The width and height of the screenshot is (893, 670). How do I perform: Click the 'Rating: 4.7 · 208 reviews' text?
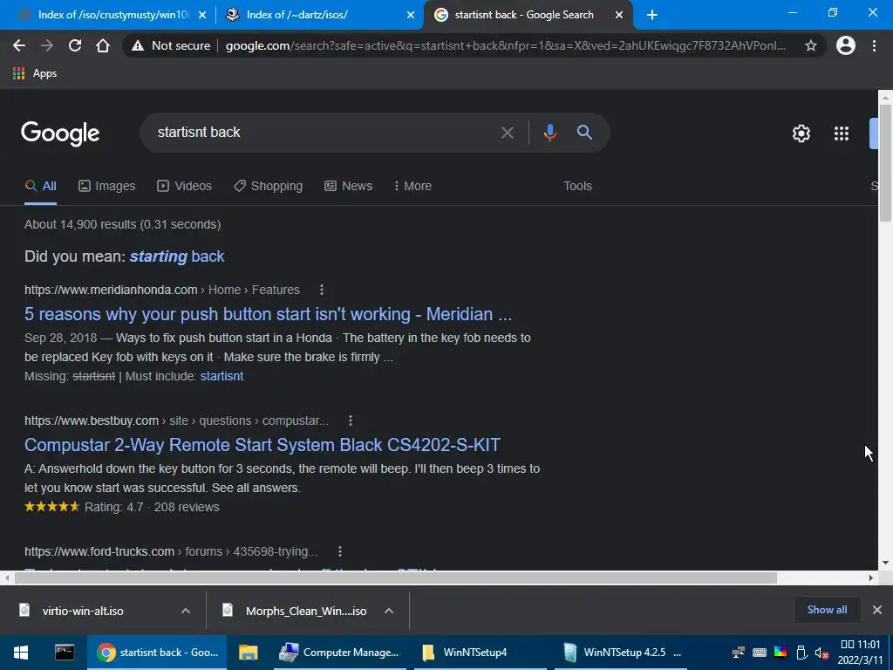[152, 507]
